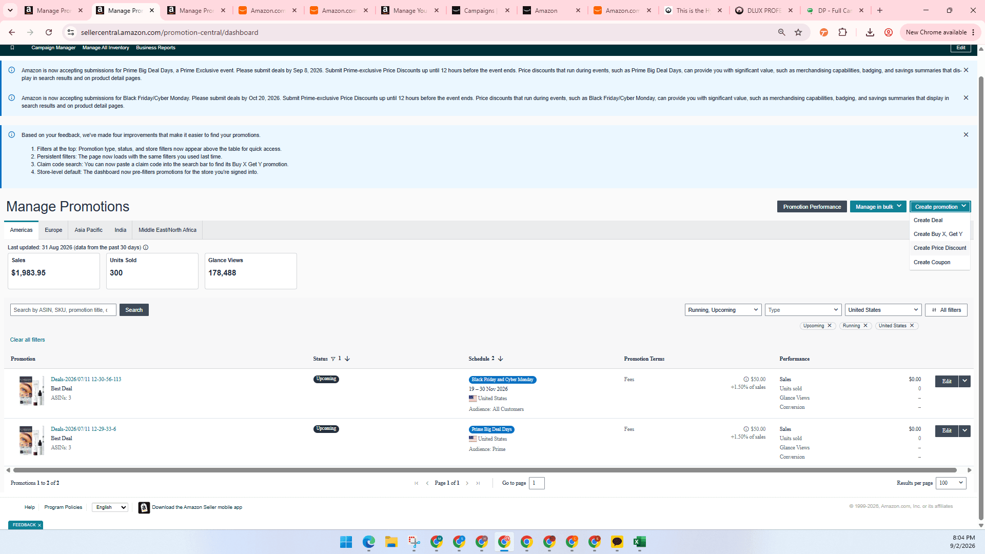
Task: Select Create Buy X, Get Y
Action: pos(938,234)
